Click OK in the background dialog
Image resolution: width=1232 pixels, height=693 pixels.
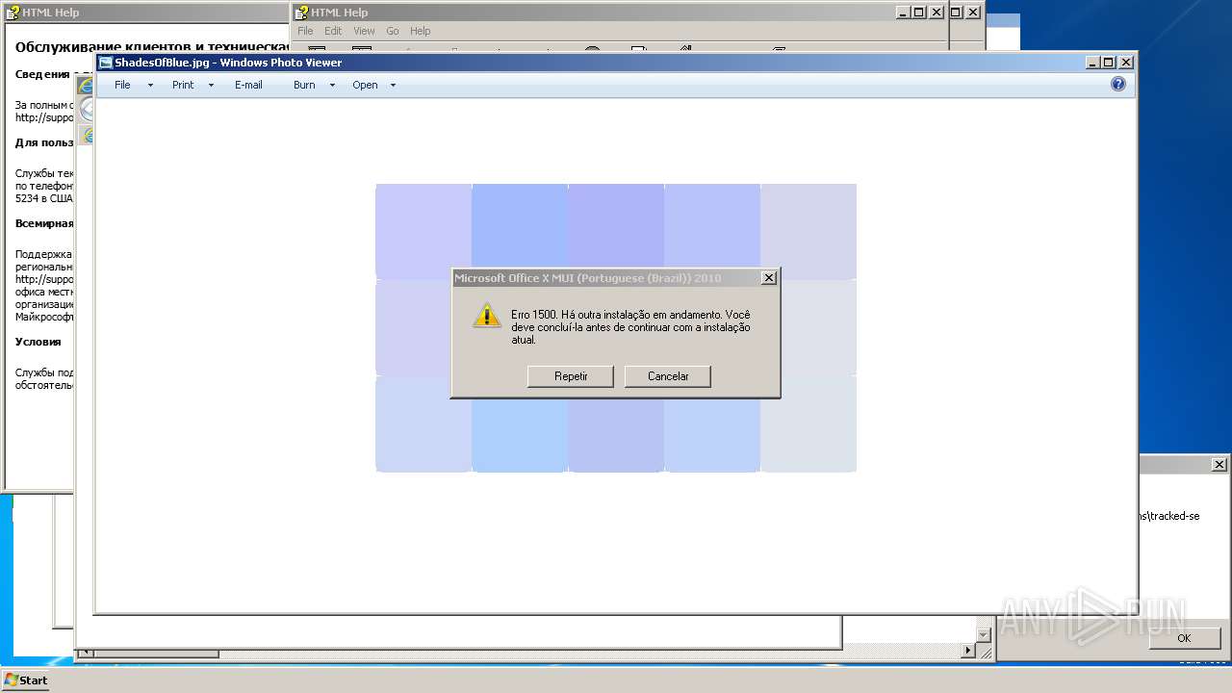click(x=1184, y=637)
